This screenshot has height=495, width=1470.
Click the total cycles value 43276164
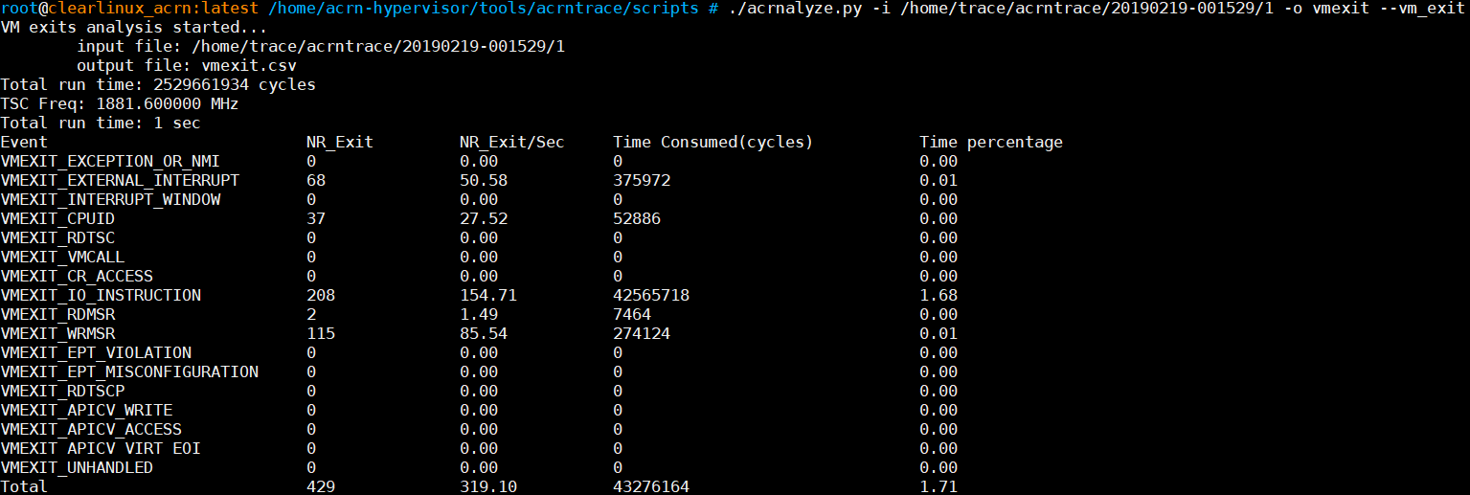pyautogui.click(x=651, y=486)
